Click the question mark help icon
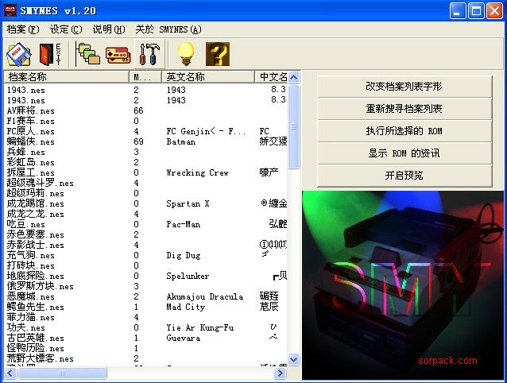 click(x=217, y=54)
